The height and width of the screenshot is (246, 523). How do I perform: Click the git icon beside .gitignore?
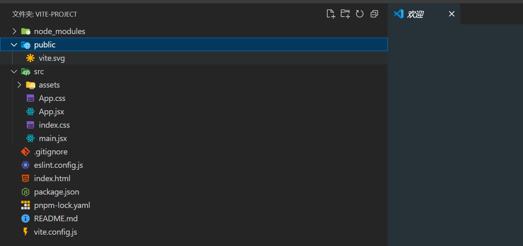point(26,152)
